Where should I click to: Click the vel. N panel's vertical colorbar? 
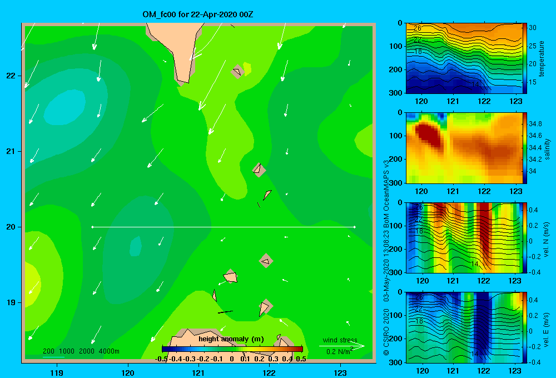525,238
